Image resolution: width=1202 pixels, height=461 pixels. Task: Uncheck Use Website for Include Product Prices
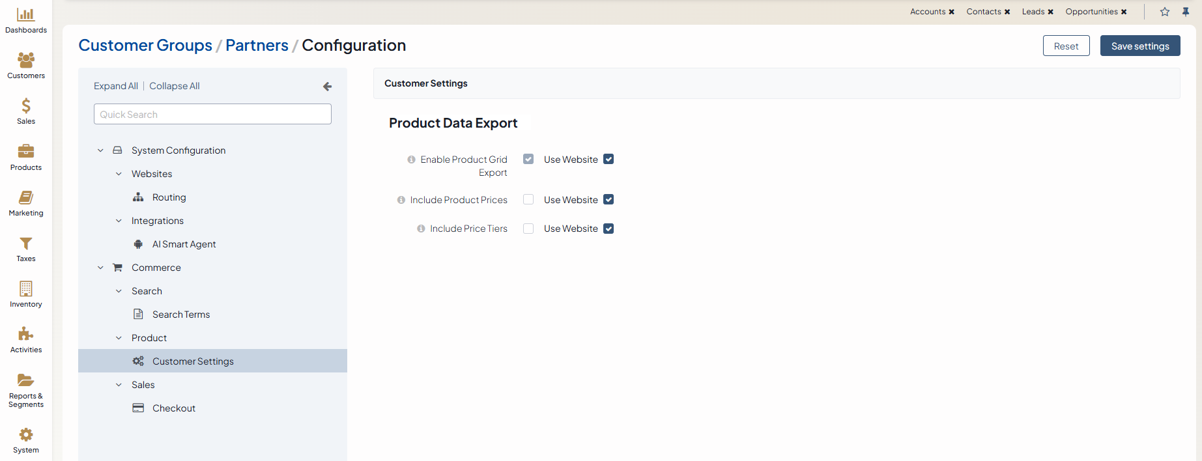point(608,200)
